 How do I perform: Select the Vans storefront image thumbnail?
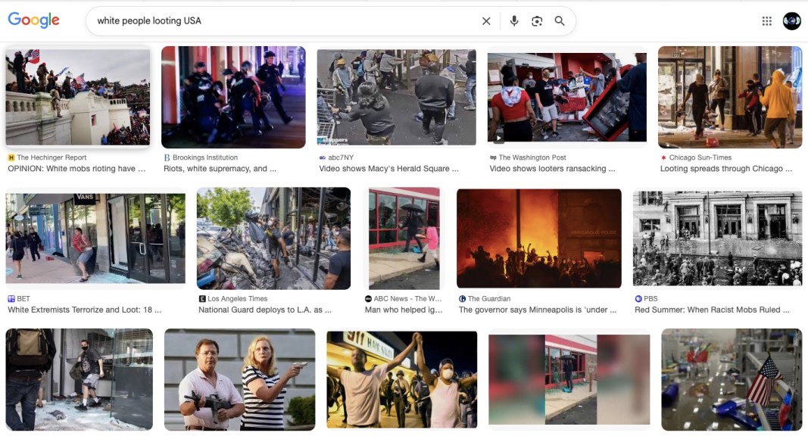tap(95, 238)
